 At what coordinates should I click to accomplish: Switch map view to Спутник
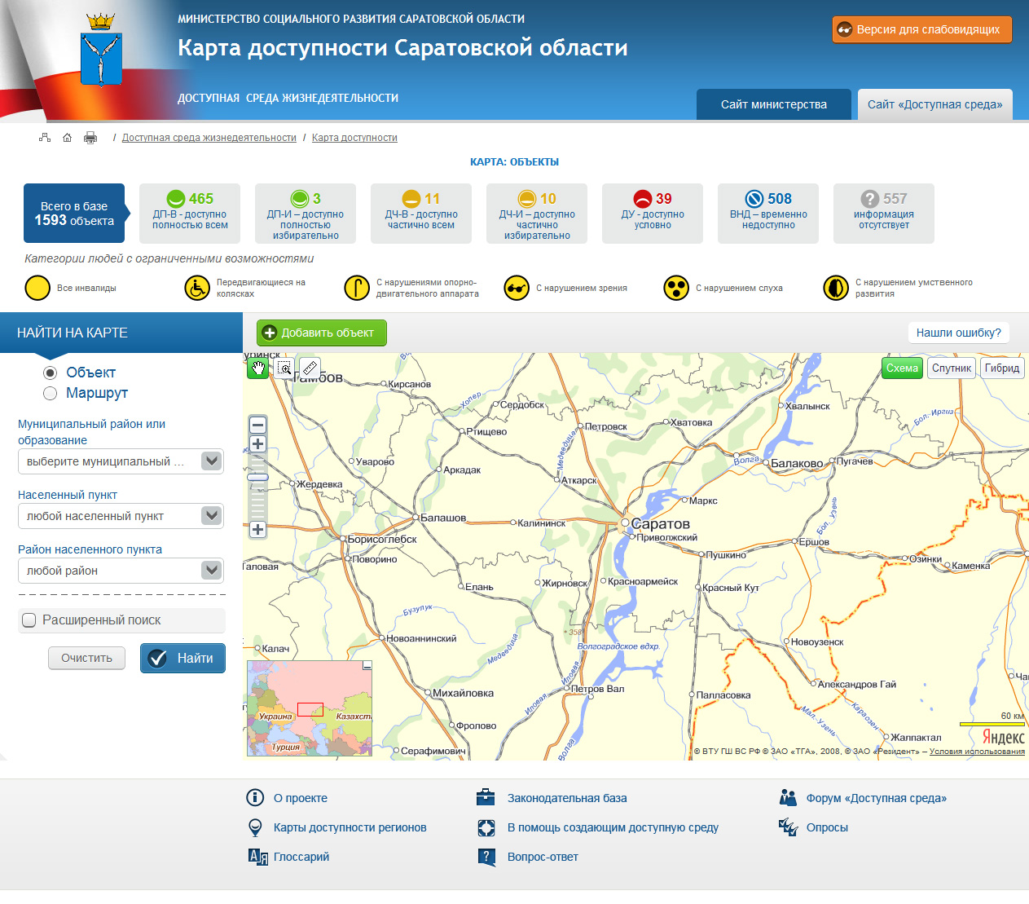pos(951,368)
